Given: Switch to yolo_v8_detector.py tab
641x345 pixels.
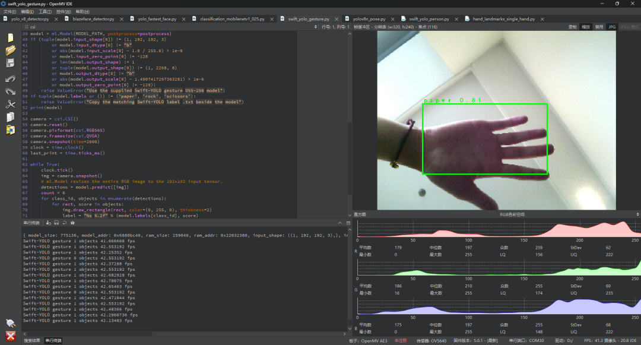Looking at the screenshot, I should click(30, 19).
